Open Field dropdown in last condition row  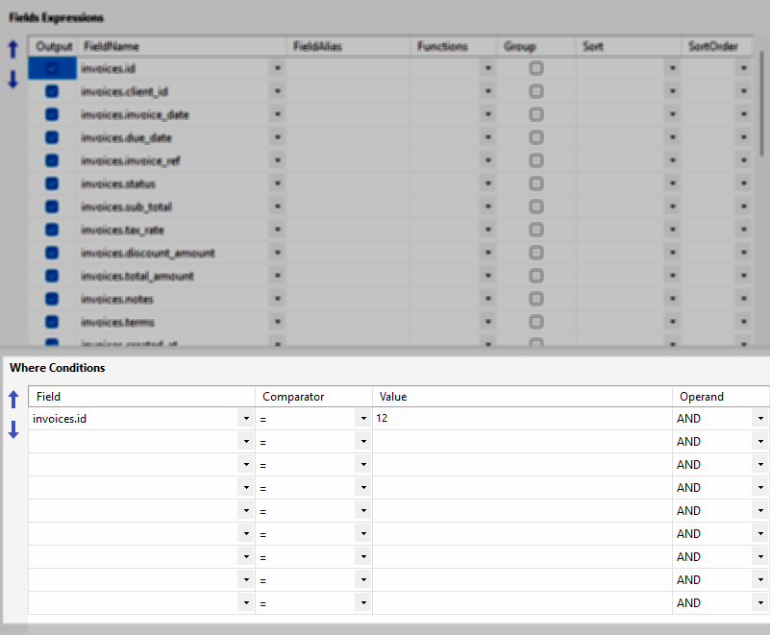point(246,602)
